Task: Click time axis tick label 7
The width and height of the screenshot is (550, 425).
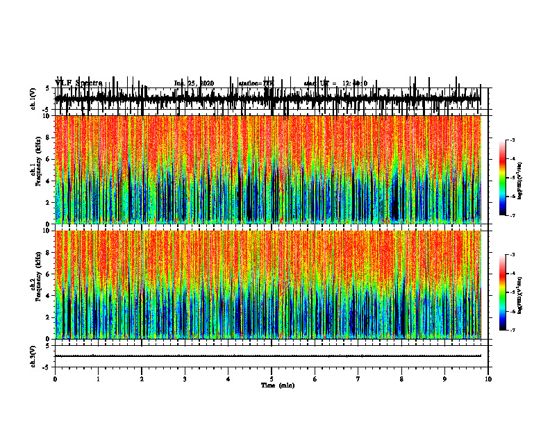Action: [358, 379]
